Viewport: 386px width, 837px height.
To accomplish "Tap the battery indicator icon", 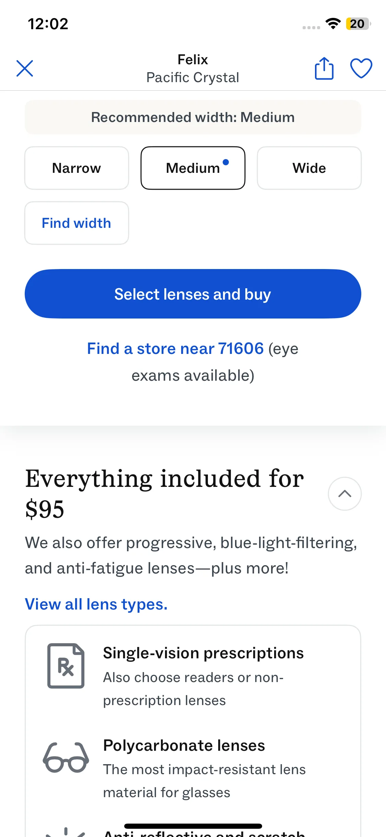I will tap(358, 24).
